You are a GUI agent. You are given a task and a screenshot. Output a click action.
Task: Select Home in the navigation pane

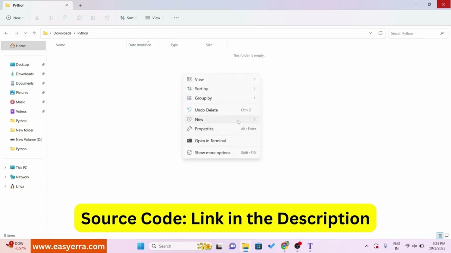(23, 46)
